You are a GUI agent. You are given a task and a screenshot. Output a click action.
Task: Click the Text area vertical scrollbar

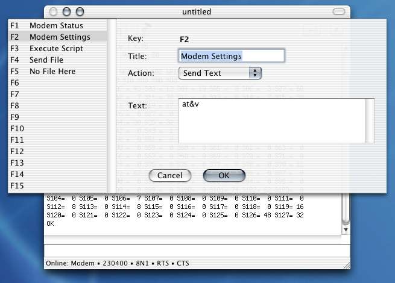(369, 120)
